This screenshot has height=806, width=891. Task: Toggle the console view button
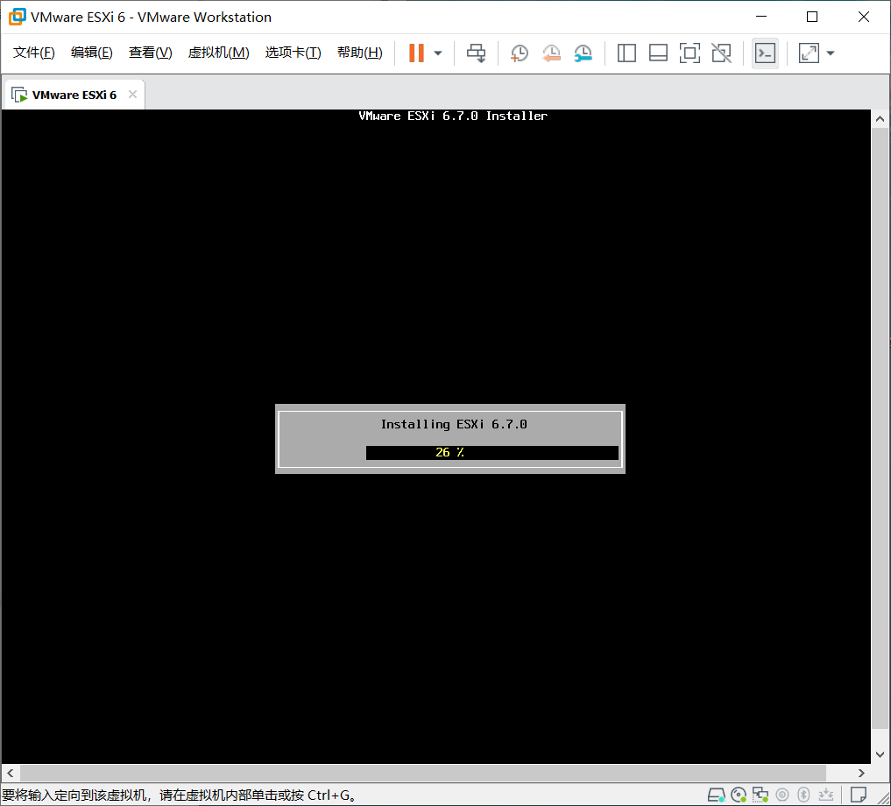(765, 53)
